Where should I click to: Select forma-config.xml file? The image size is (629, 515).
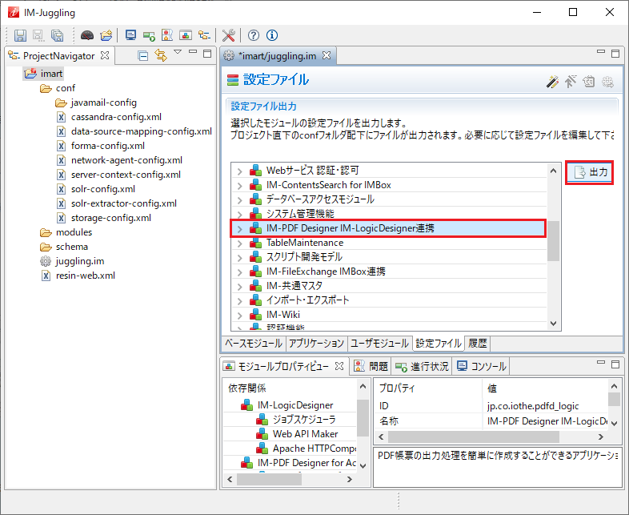[108, 146]
